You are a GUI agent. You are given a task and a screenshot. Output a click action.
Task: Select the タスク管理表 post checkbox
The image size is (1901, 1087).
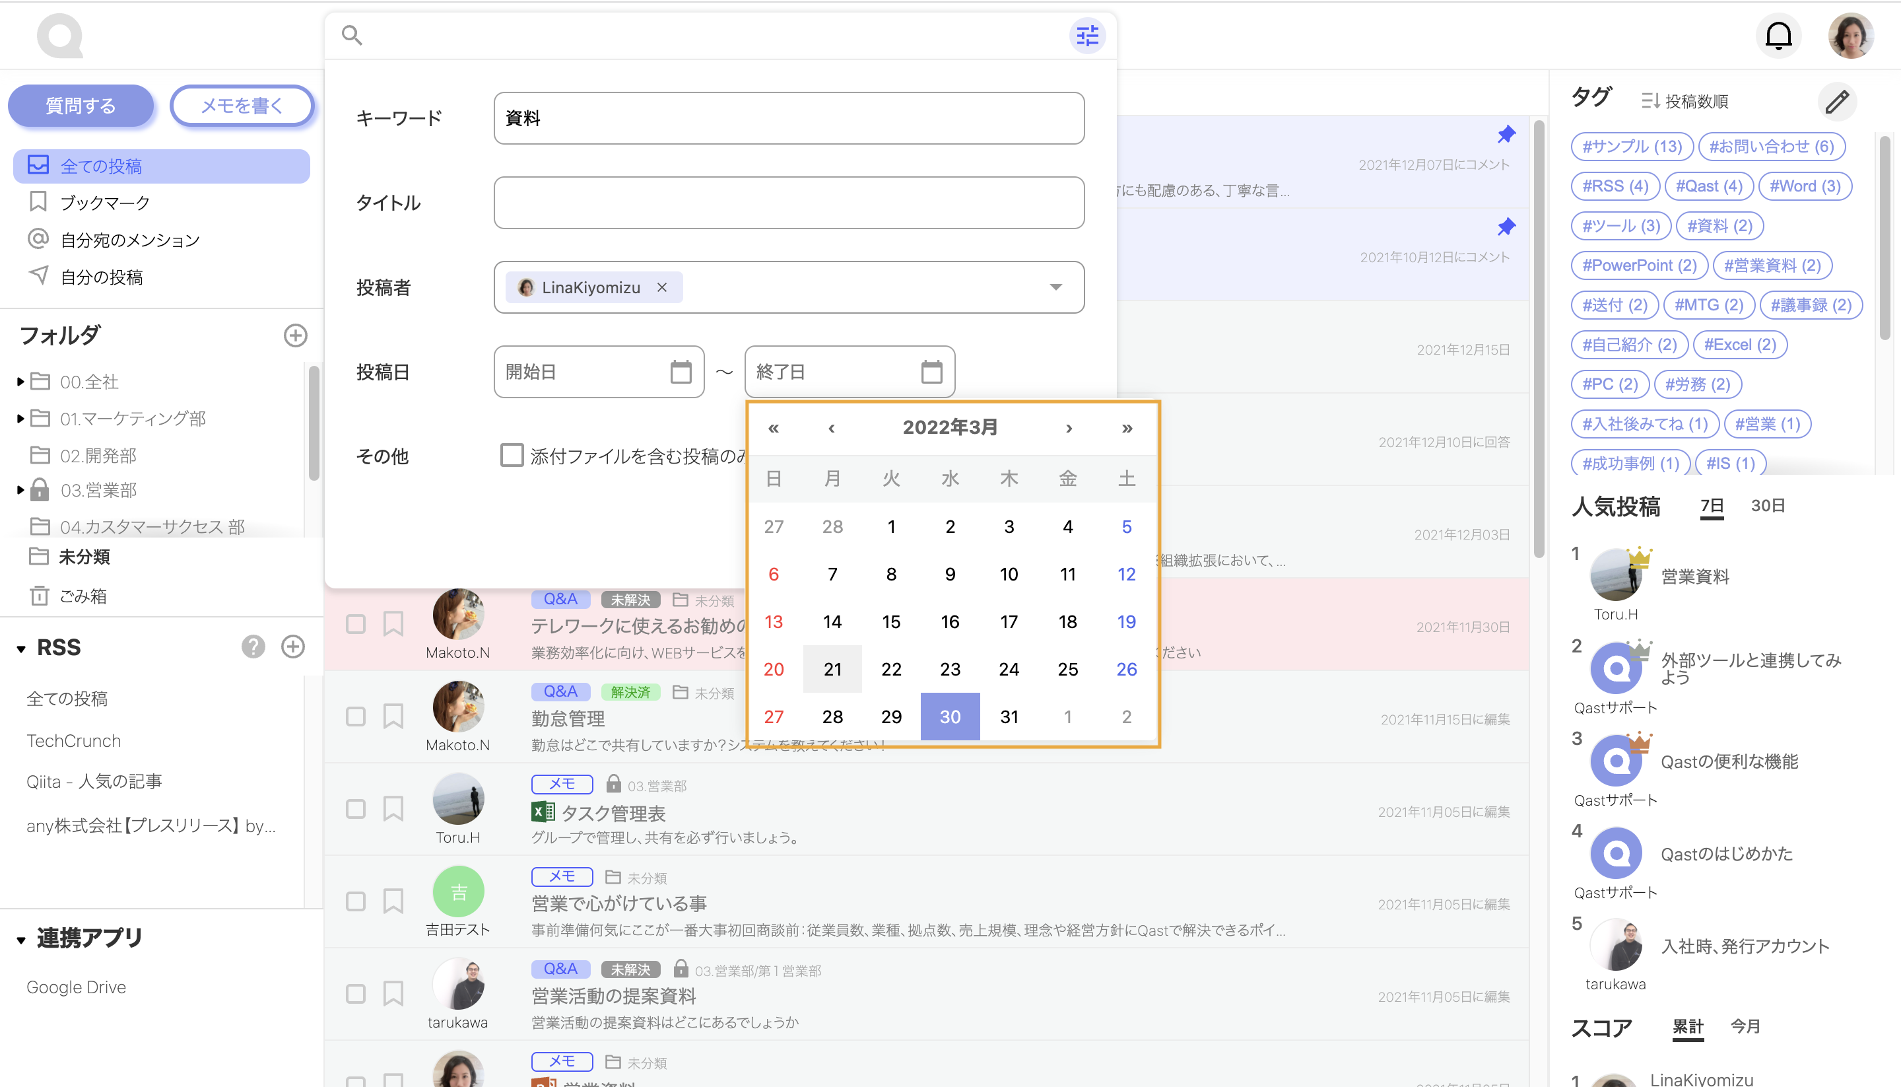pyautogui.click(x=355, y=809)
